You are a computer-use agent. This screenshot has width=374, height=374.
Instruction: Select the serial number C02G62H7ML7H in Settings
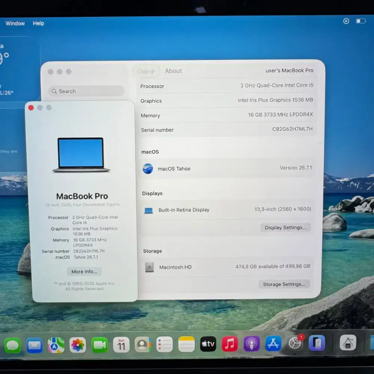click(292, 129)
